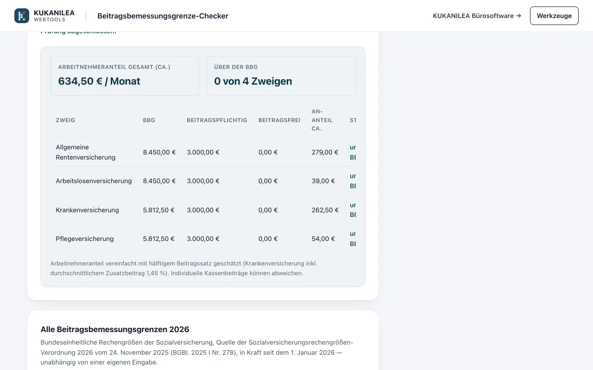Select the Beitragsbemessungsgrenze-Checker page title
Image resolution: width=593 pixels, height=370 pixels.
163,16
